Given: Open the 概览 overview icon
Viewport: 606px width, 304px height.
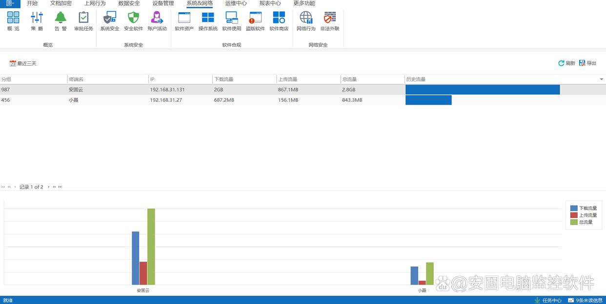Looking at the screenshot, I should coord(13,18).
